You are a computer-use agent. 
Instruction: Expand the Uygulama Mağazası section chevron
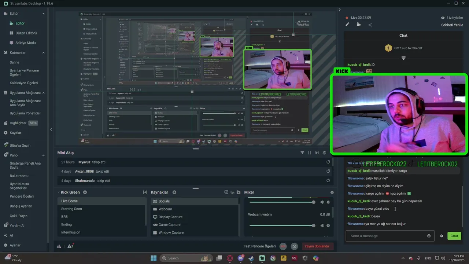43,93
